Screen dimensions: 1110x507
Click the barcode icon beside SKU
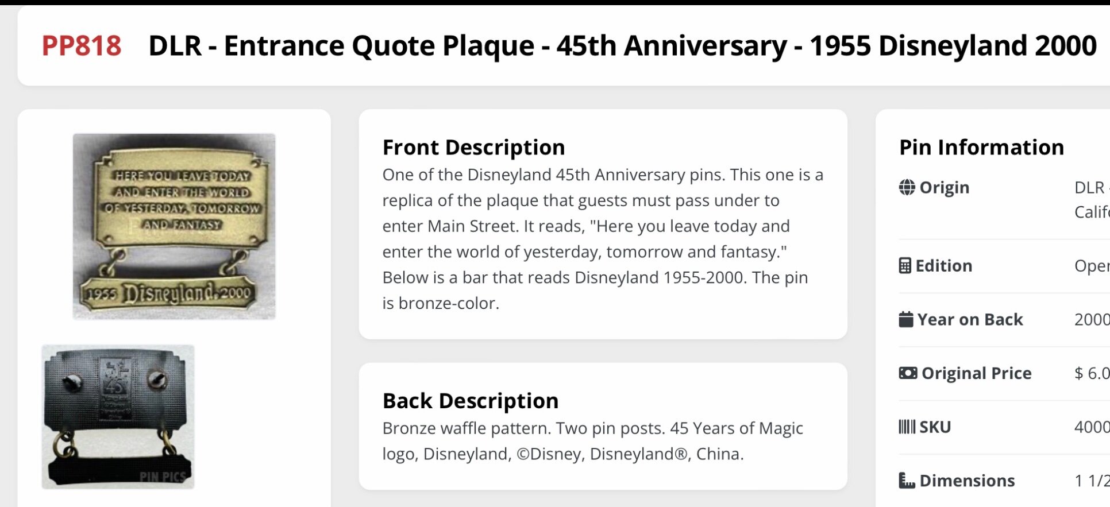[907, 427]
